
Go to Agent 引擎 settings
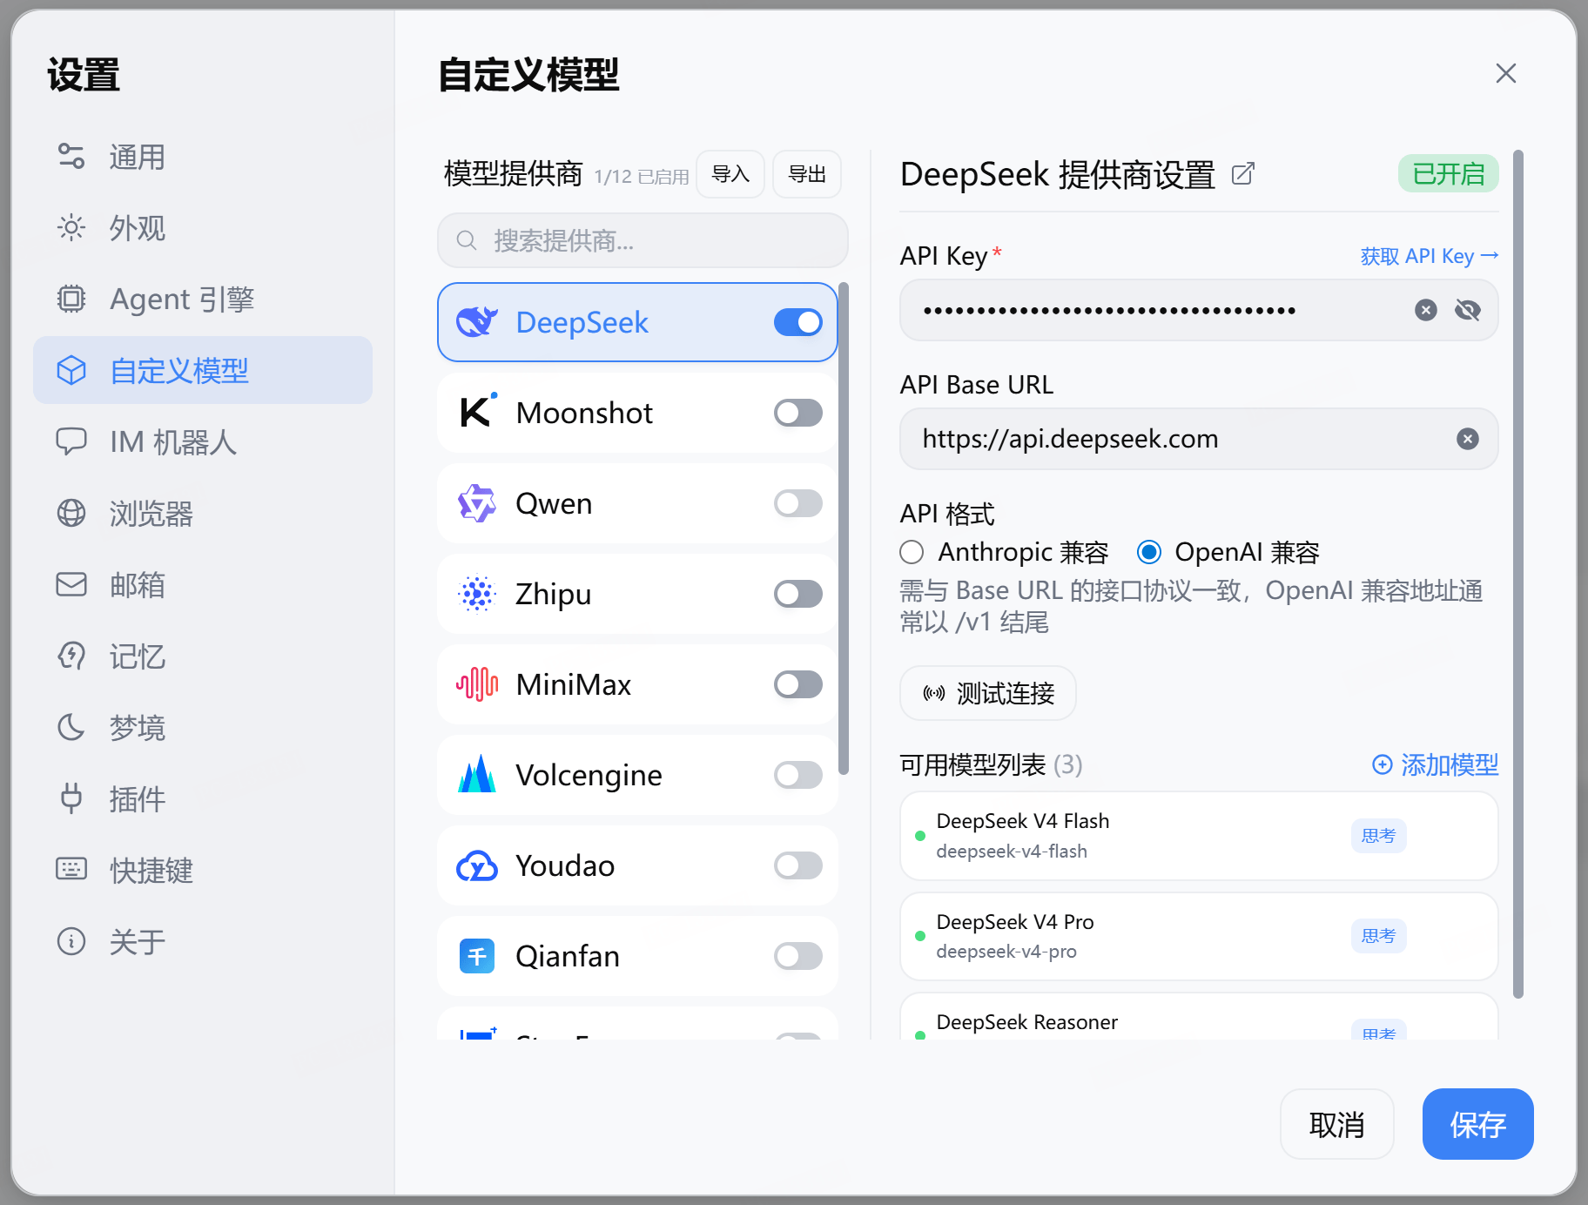202,300
